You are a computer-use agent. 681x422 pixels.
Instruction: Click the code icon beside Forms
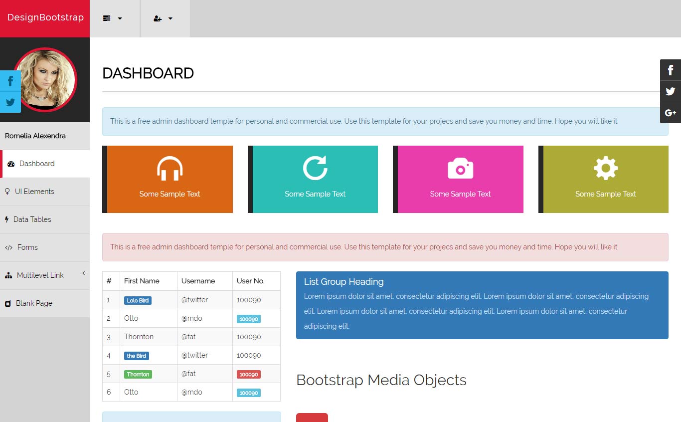point(8,247)
